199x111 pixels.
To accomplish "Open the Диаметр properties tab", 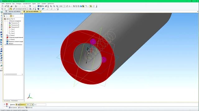I will pyautogui.click(x=21, y=108).
